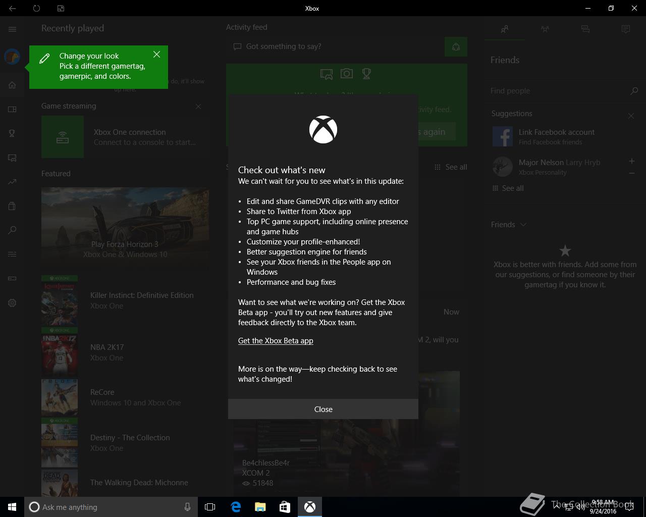Viewport: 646px width, 517px height.
Task: Open Task View on taskbar
Action: [210, 507]
